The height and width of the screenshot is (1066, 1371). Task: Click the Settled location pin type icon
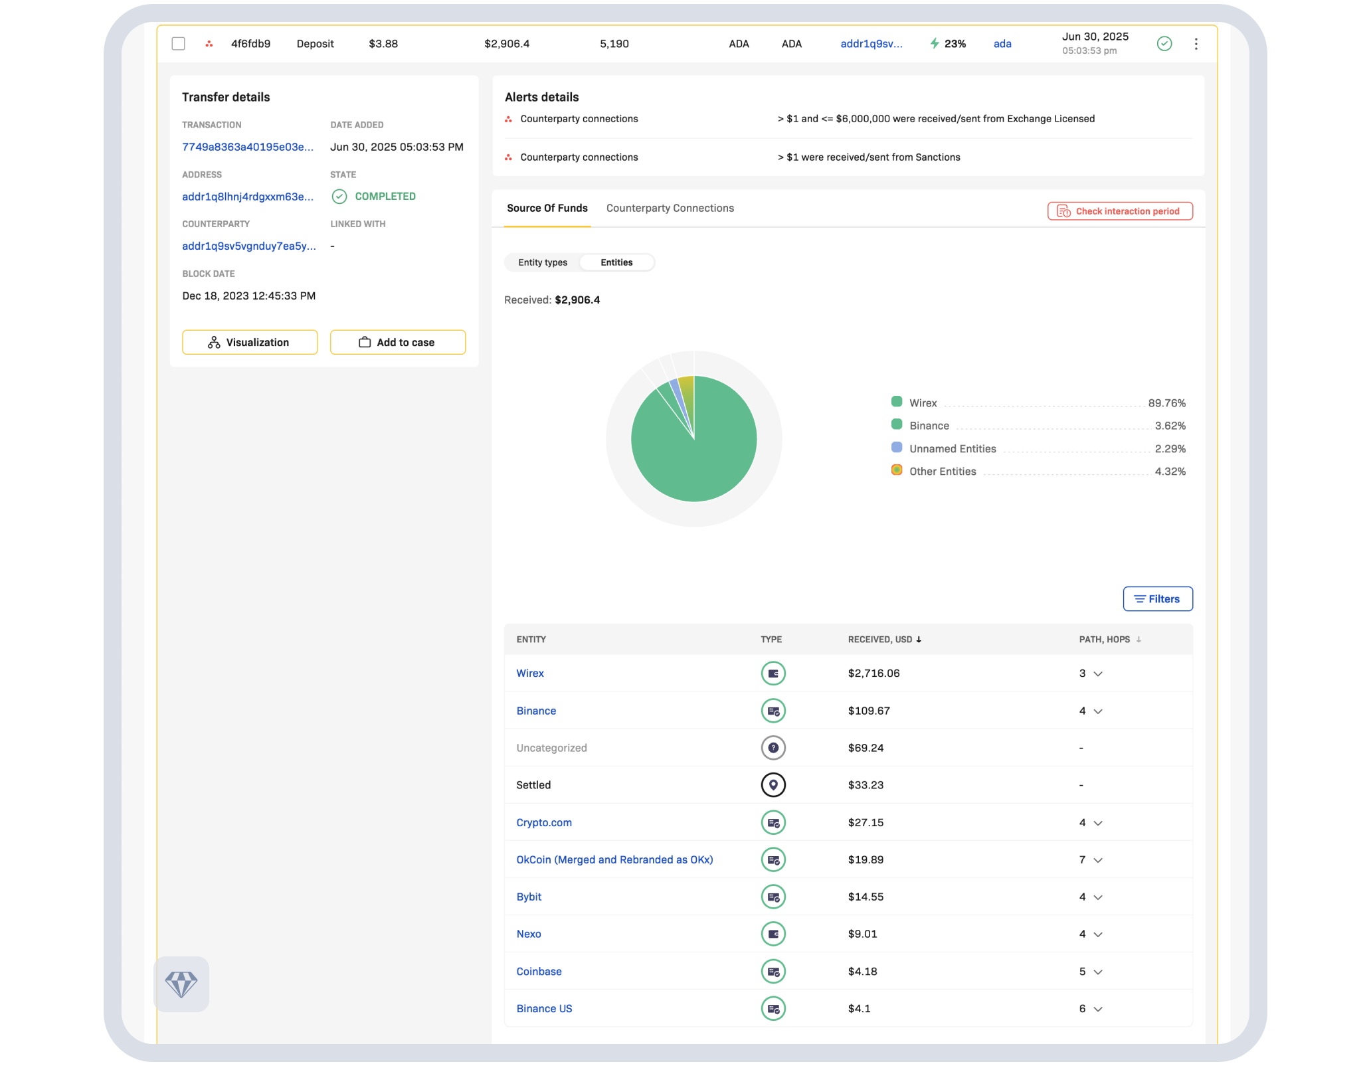(773, 784)
